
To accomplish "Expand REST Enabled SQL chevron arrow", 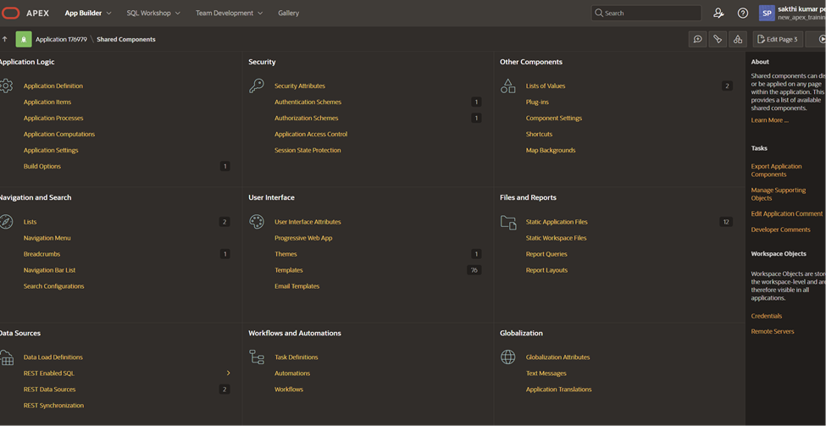I will point(228,373).
